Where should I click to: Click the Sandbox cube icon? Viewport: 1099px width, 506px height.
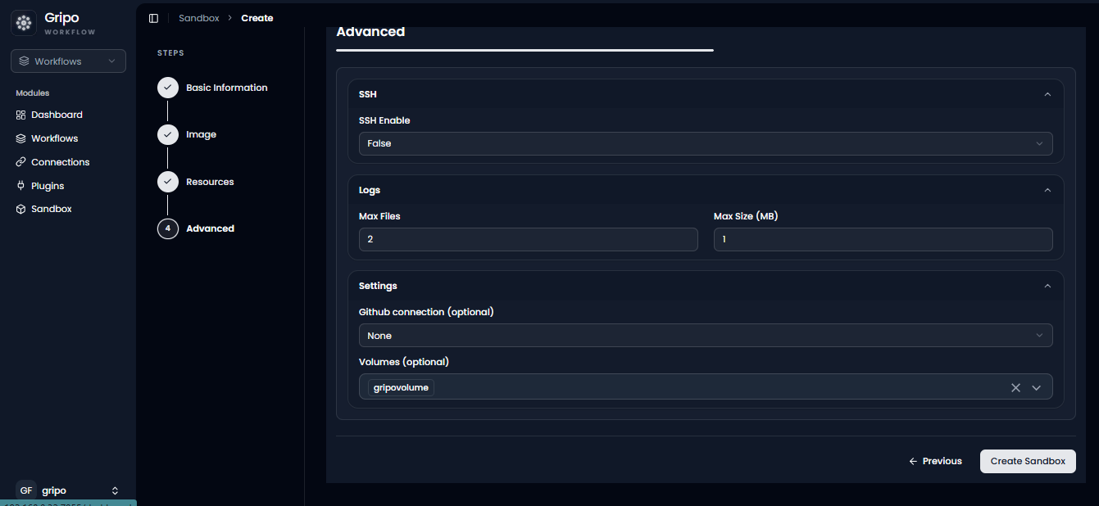[21, 209]
